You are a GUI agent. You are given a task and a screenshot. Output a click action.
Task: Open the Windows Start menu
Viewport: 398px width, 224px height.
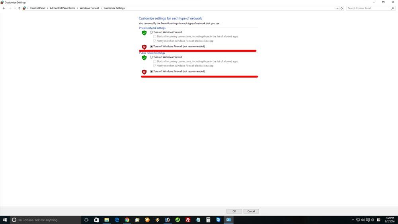pos(5,220)
